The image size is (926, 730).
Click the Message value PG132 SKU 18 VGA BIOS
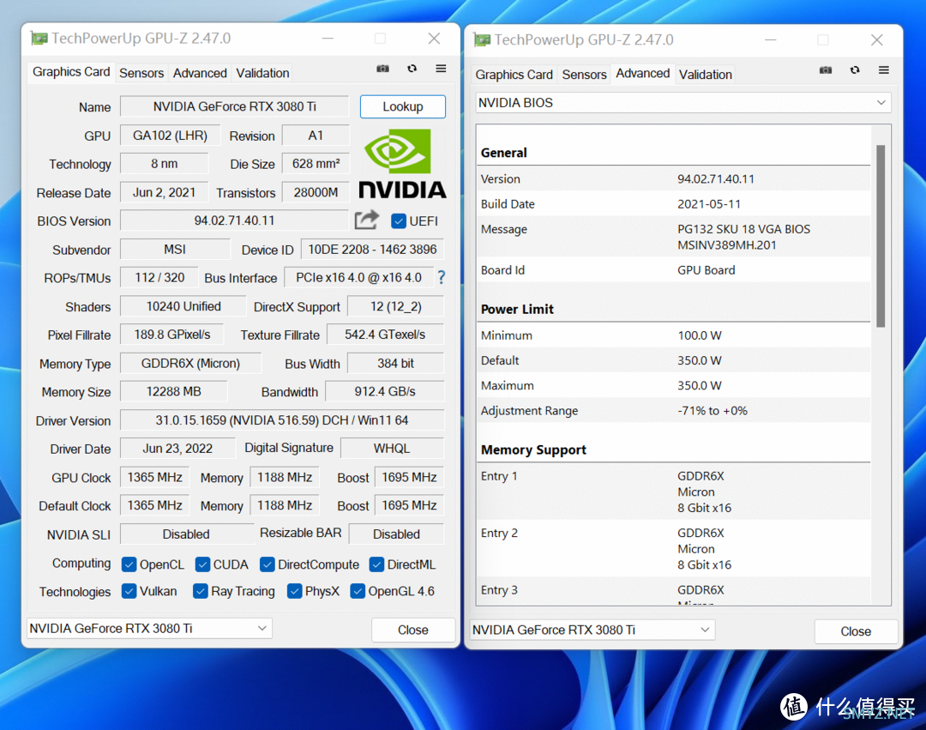click(x=743, y=229)
